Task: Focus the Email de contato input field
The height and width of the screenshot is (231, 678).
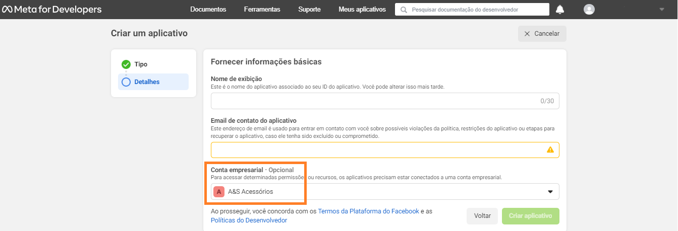Action: point(385,150)
